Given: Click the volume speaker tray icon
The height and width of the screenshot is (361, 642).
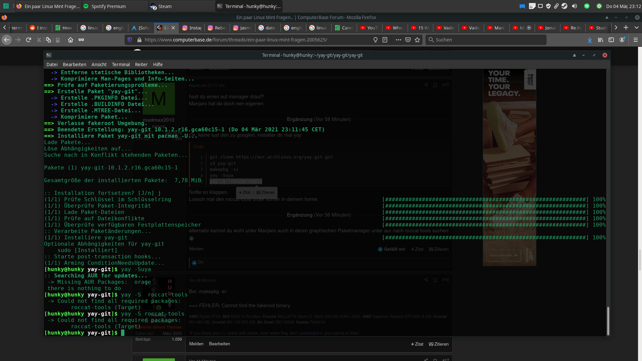Looking at the screenshot, I should 574,6.
